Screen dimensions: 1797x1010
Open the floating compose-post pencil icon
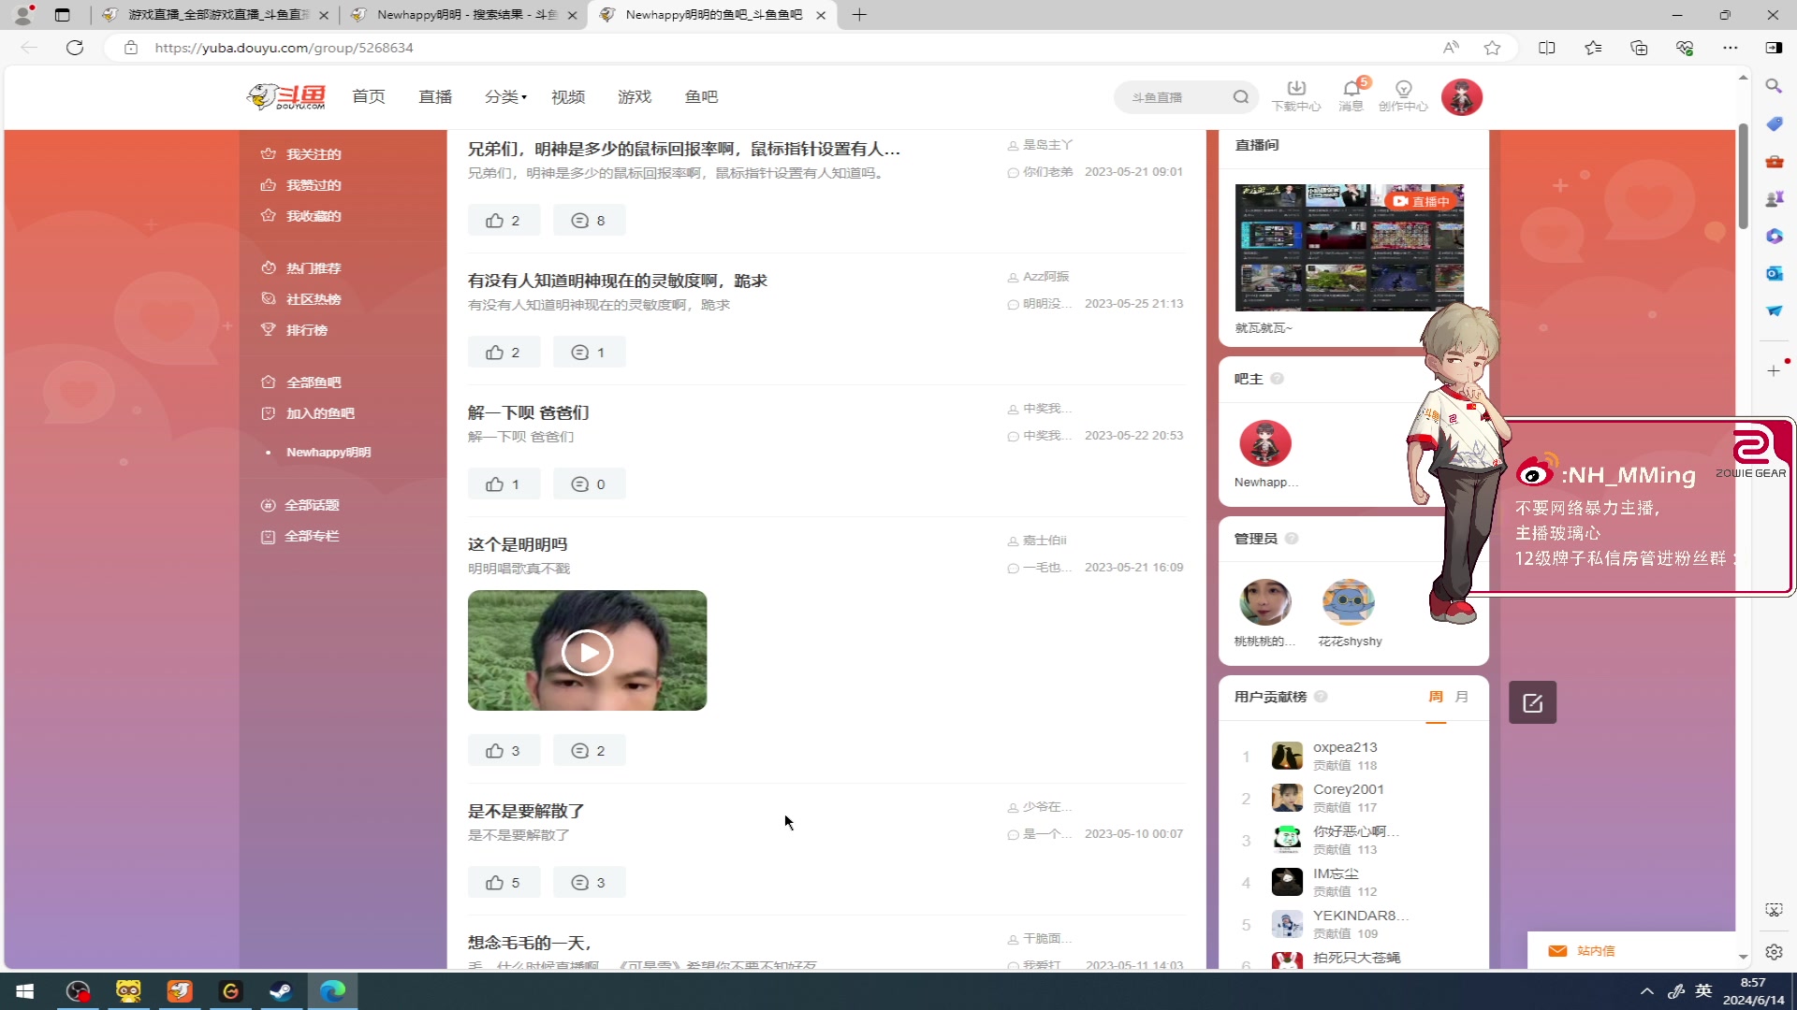1532,702
